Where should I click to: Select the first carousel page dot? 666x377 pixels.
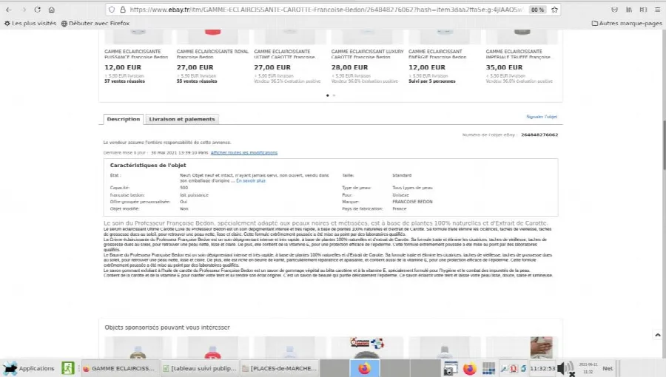click(x=328, y=95)
